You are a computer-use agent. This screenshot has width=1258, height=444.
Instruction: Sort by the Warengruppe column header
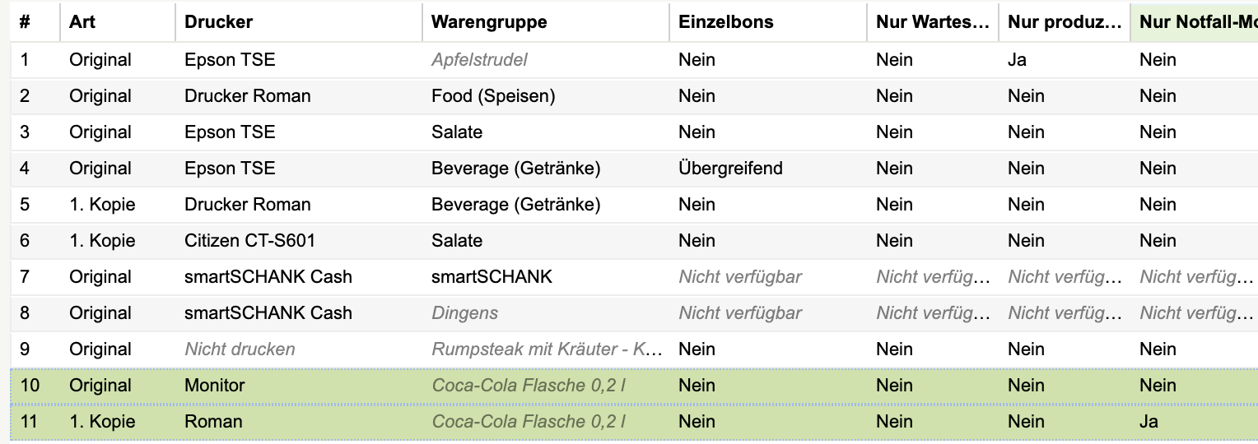[x=545, y=22]
